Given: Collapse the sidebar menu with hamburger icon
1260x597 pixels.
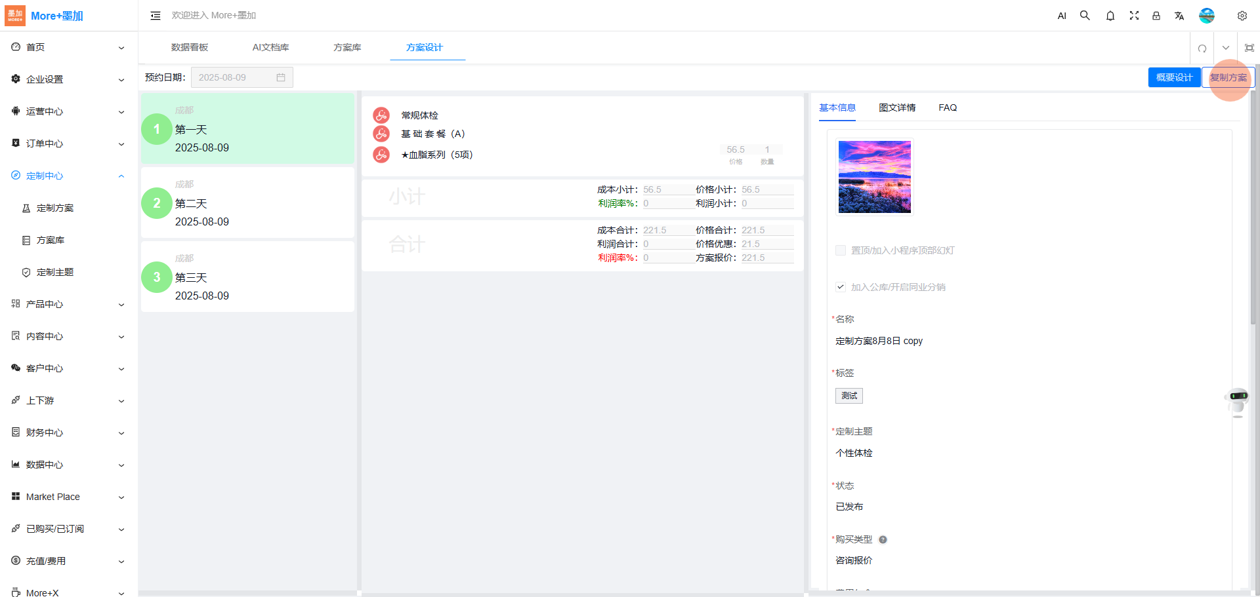Looking at the screenshot, I should [156, 16].
